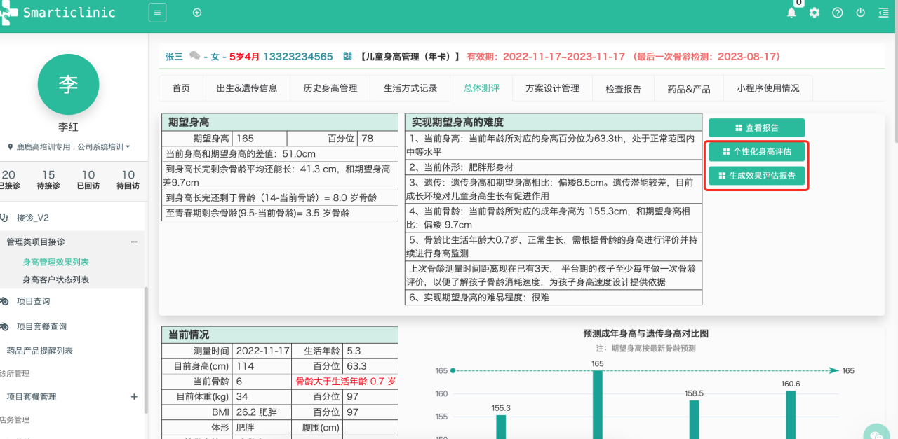Image resolution: width=898 pixels, height=439 pixels.
Task: Click the row 6、实现期望身高的难易程度:很难
Action: point(554,298)
